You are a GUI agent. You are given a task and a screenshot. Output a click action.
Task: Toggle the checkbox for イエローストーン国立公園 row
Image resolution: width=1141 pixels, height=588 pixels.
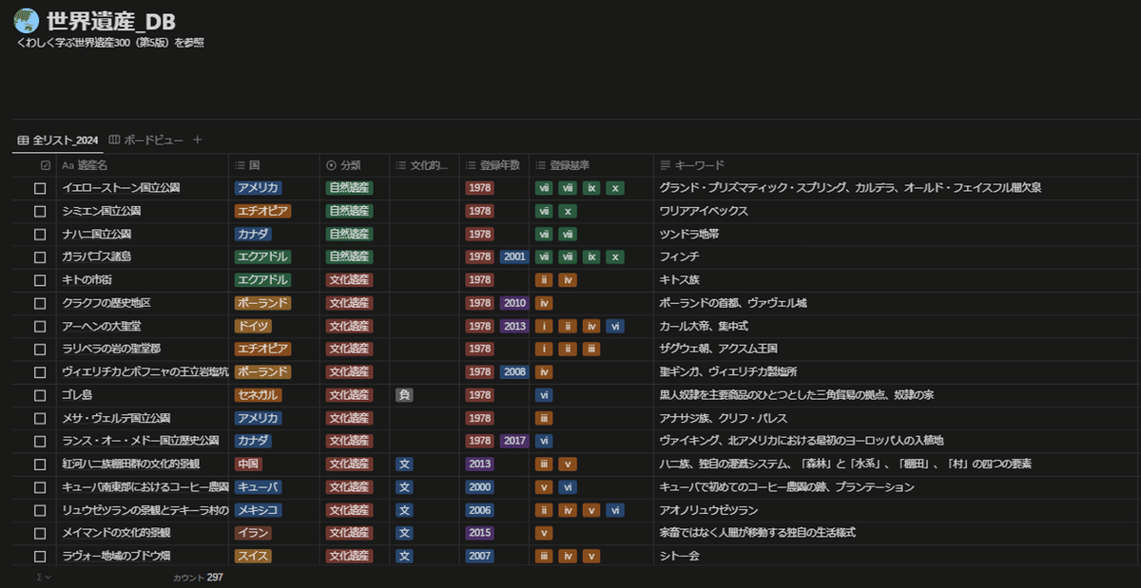point(40,188)
